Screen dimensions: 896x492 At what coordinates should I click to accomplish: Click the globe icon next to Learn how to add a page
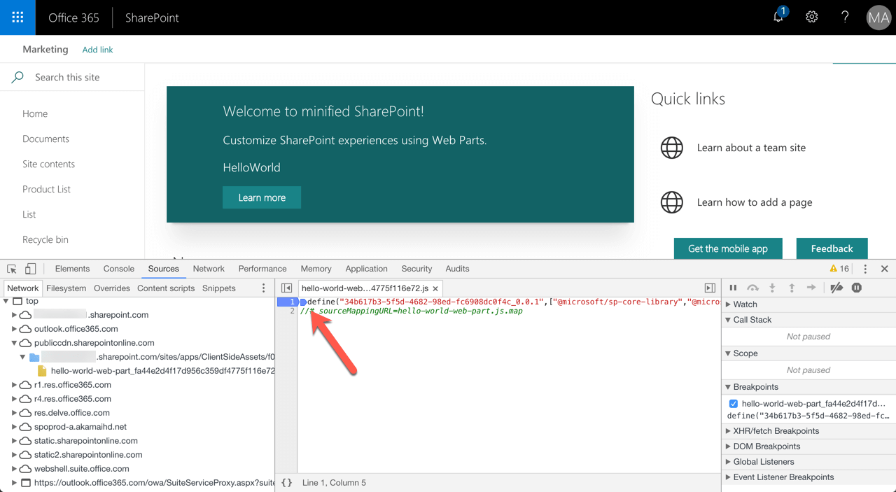pyautogui.click(x=672, y=202)
